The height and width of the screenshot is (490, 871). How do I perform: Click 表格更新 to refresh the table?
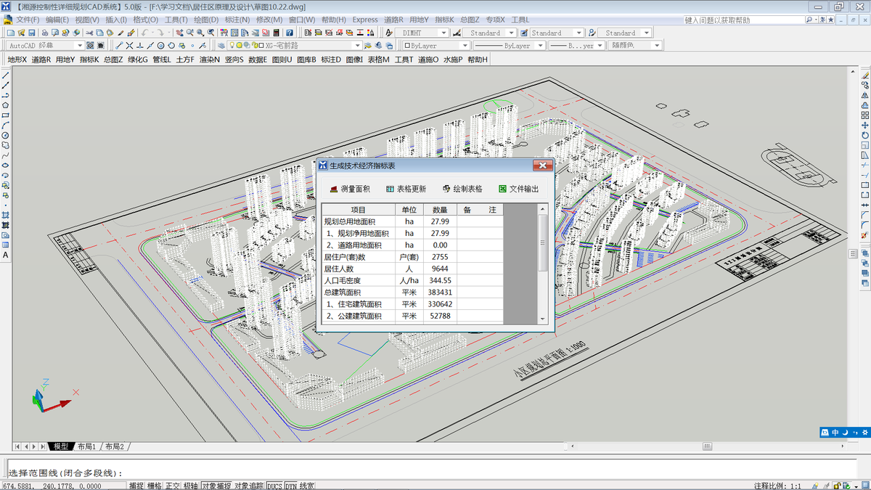tap(406, 189)
